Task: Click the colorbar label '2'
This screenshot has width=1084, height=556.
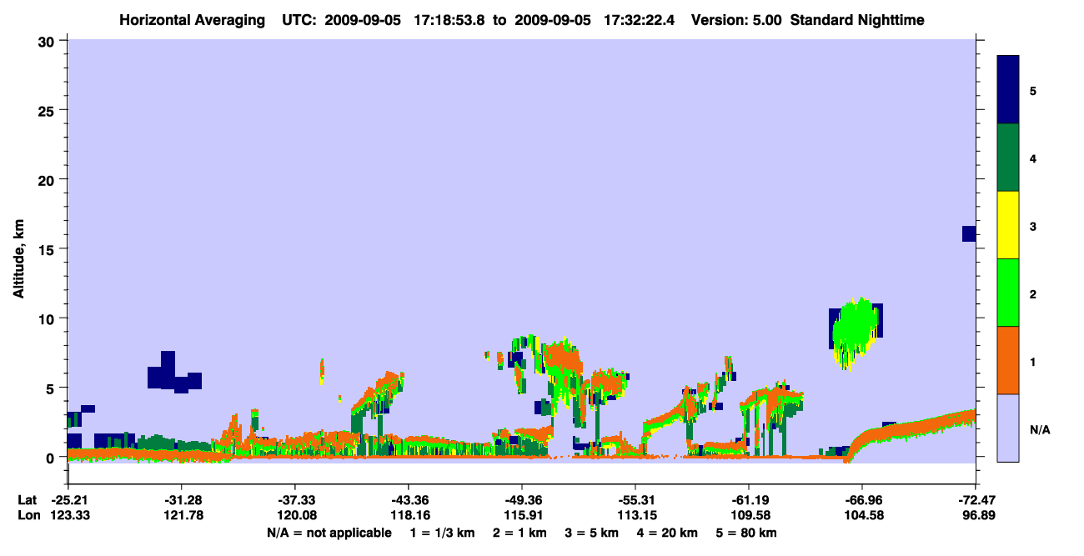Action: [1033, 293]
